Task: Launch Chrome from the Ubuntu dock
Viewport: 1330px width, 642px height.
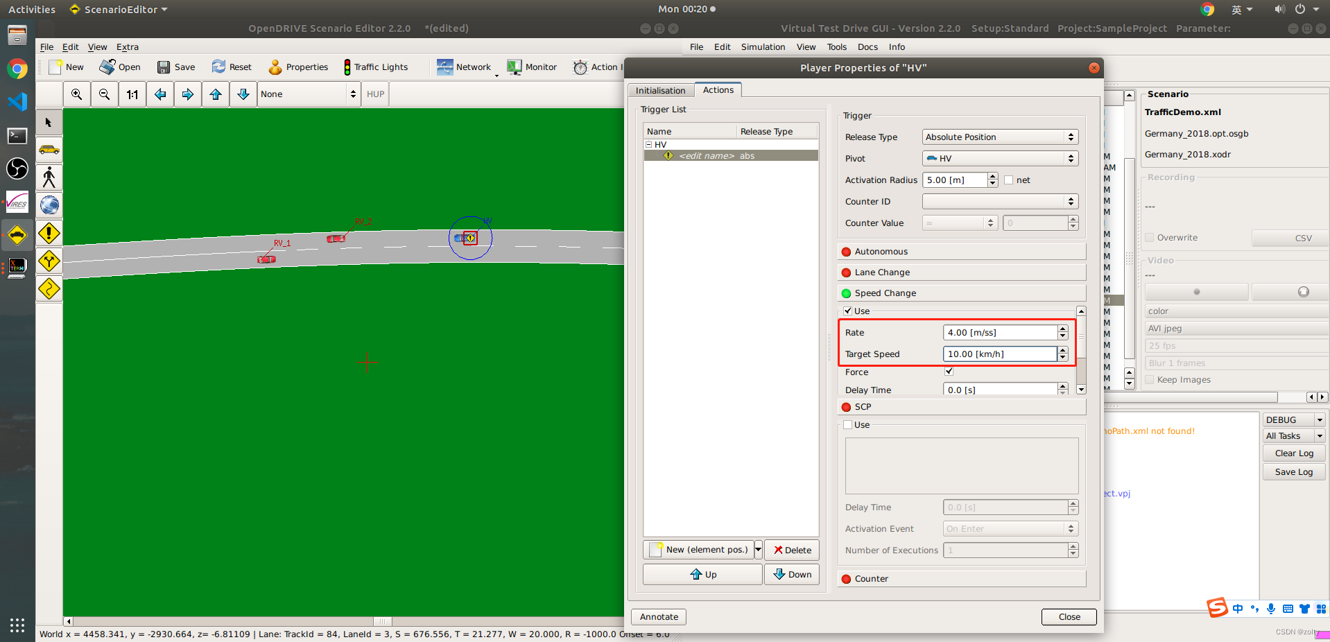Action: (x=17, y=68)
